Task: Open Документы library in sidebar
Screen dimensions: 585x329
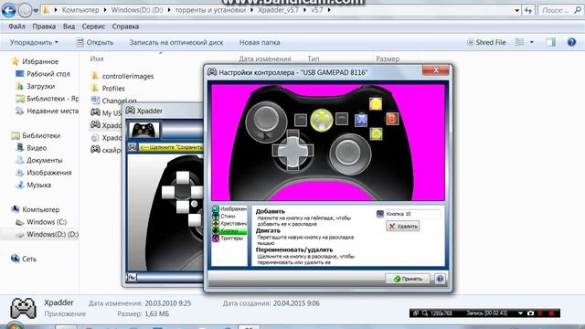Action: pos(45,160)
